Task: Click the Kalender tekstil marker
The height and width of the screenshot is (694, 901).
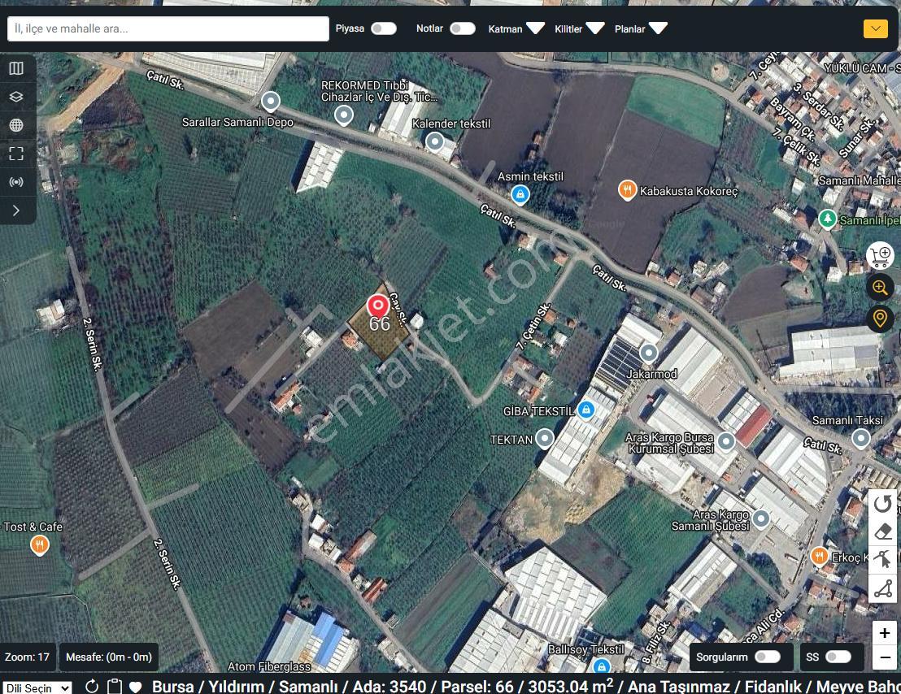Action: click(435, 141)
